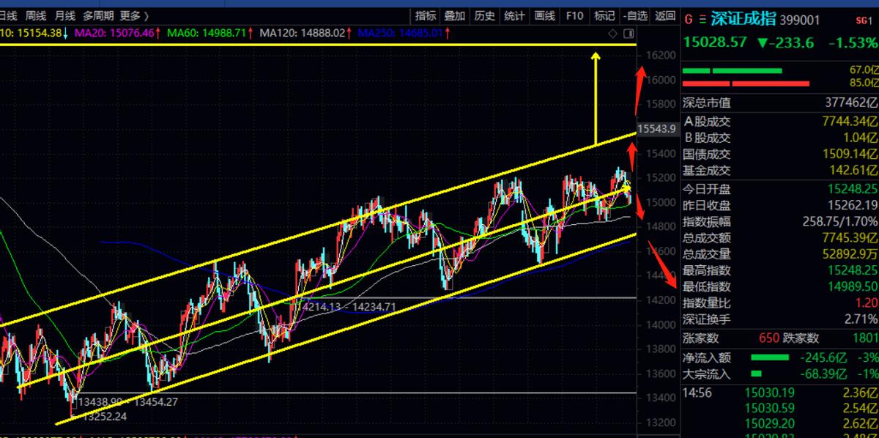
Task: Click the 15262.19 昨日收盘 value
Action: (851, 204)
